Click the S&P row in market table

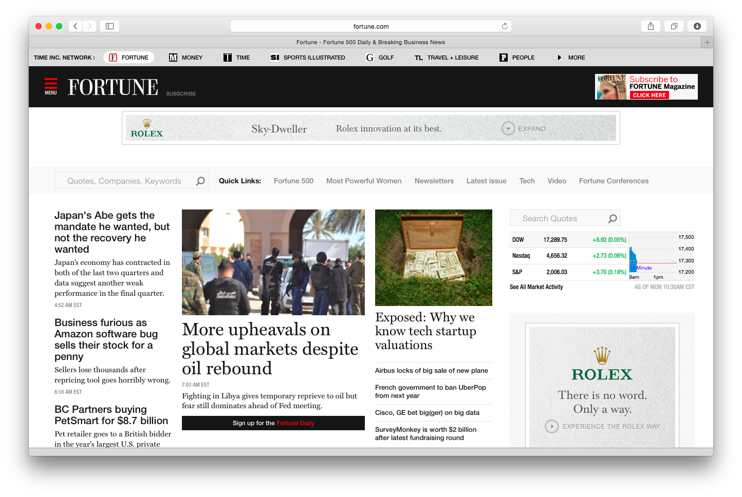coord(569,272)
